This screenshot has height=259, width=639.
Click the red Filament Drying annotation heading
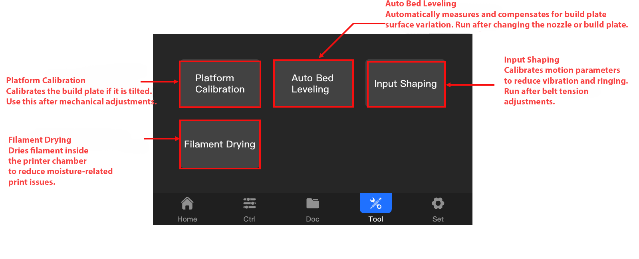tap(40, 140)
